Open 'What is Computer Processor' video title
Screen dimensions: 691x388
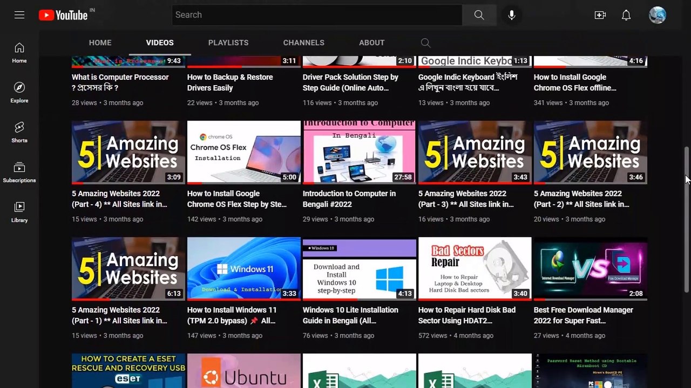coord(120,82)
